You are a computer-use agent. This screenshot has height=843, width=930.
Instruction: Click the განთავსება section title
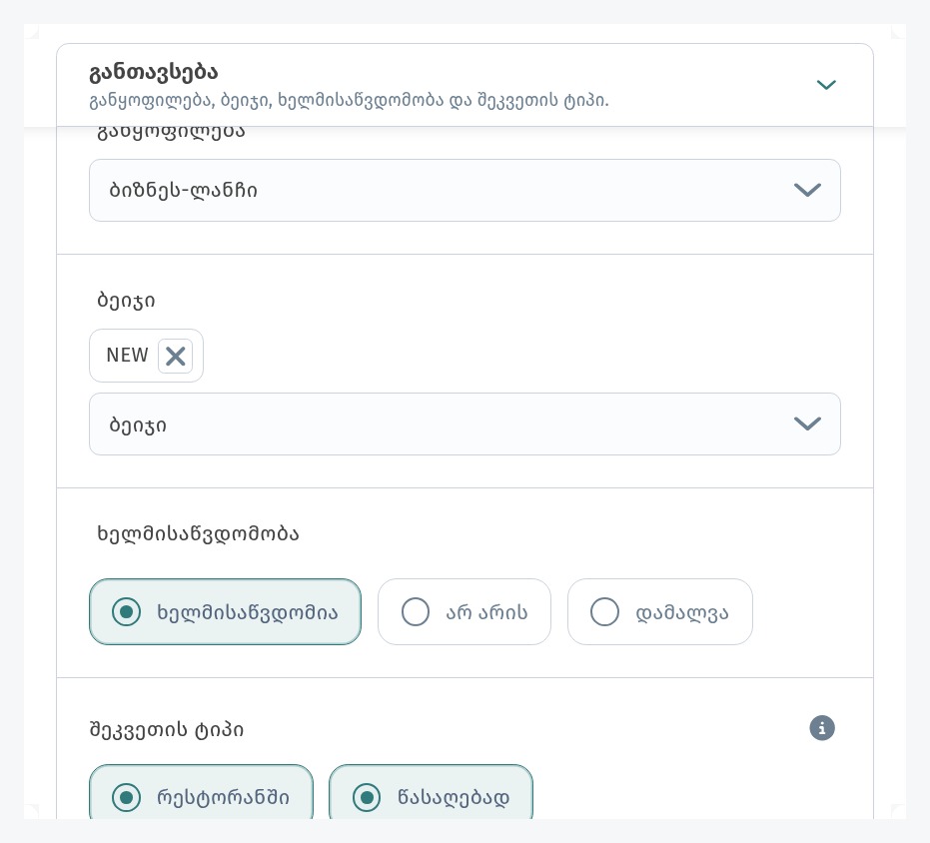click(154, 72)
